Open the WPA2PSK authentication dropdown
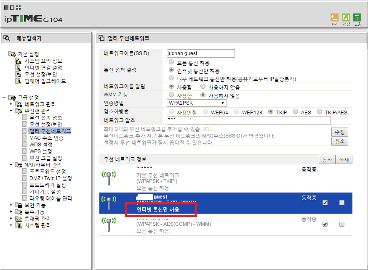 click(197, 103)
